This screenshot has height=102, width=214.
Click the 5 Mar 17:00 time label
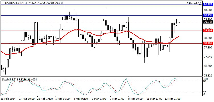99,99
